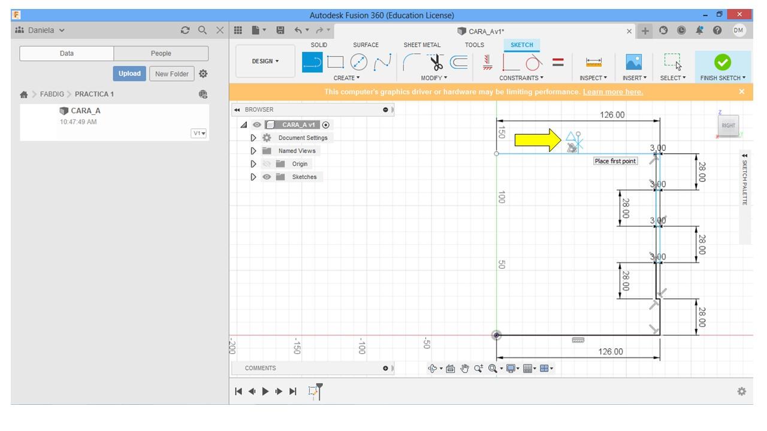Open the MODIFY dropdown menu
This screenshot has height=431, width=767.
tap(434, 78)
